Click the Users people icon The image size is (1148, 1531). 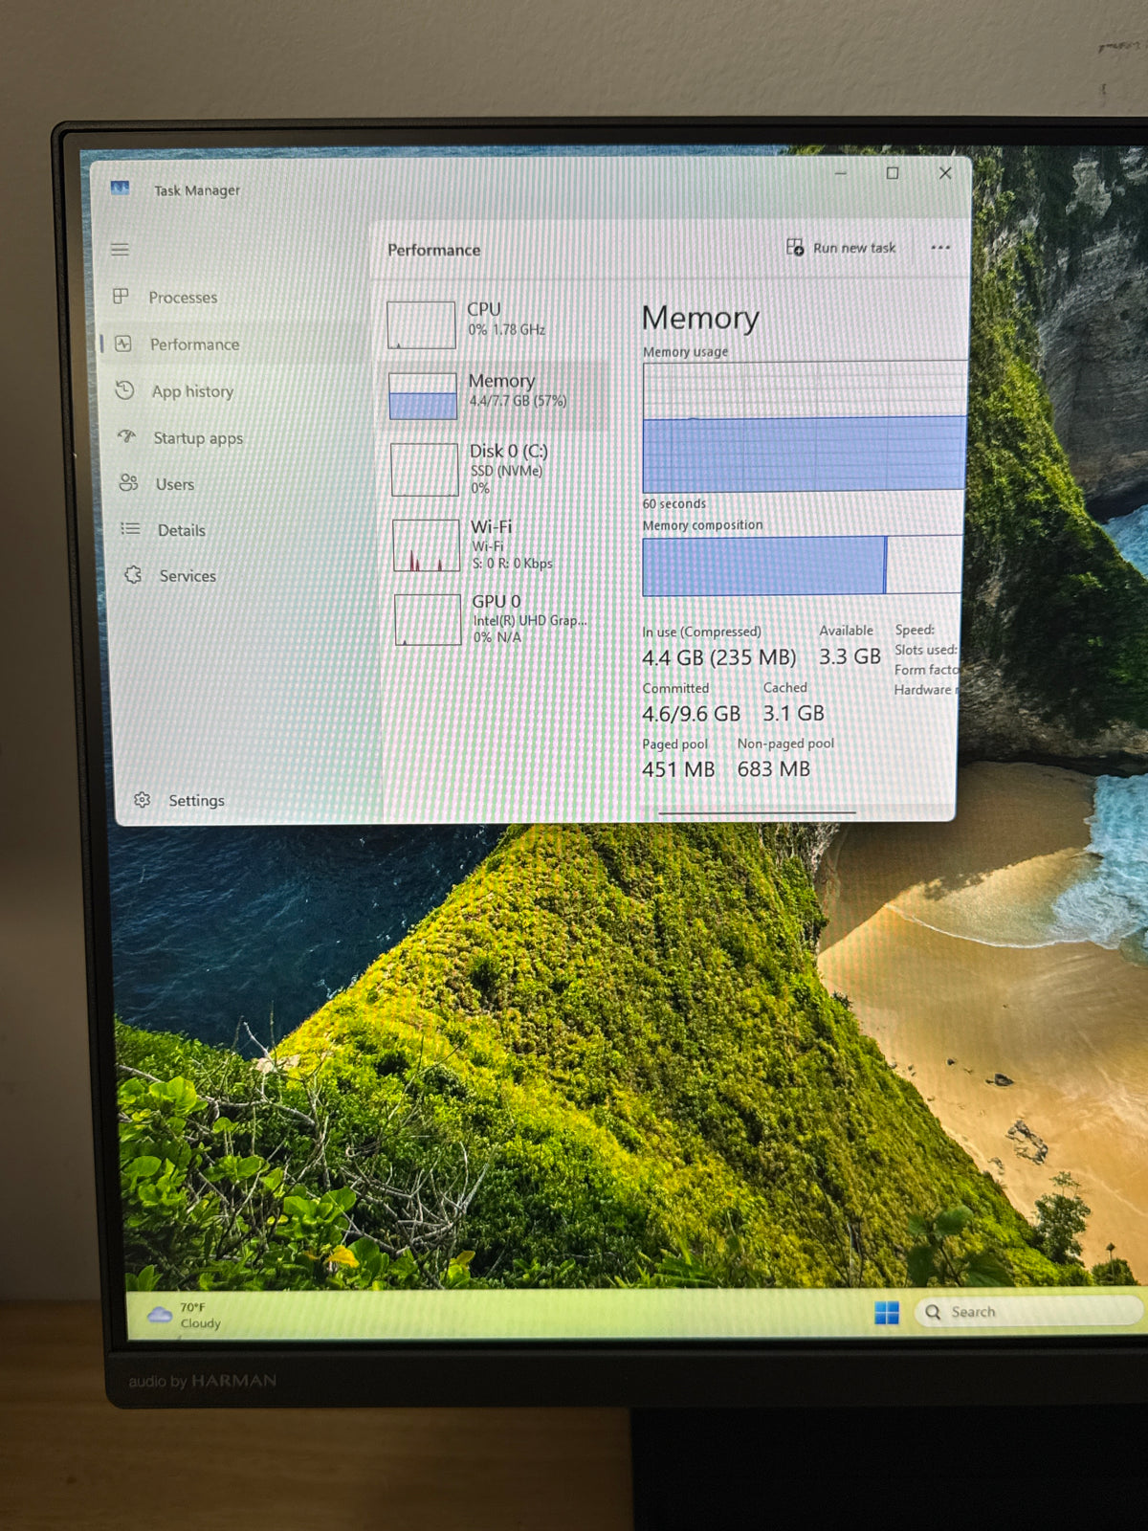pos(128,483)
